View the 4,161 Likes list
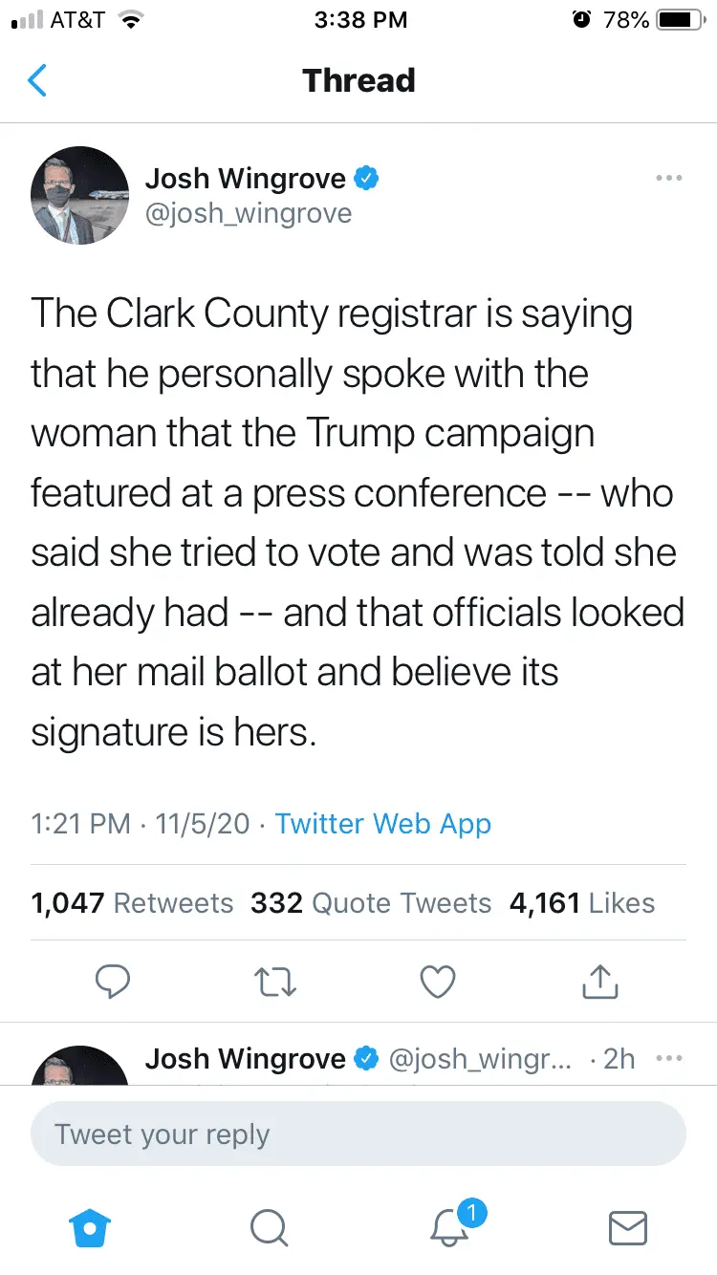The image size is (717, 1275). click(x=582, y=903)
